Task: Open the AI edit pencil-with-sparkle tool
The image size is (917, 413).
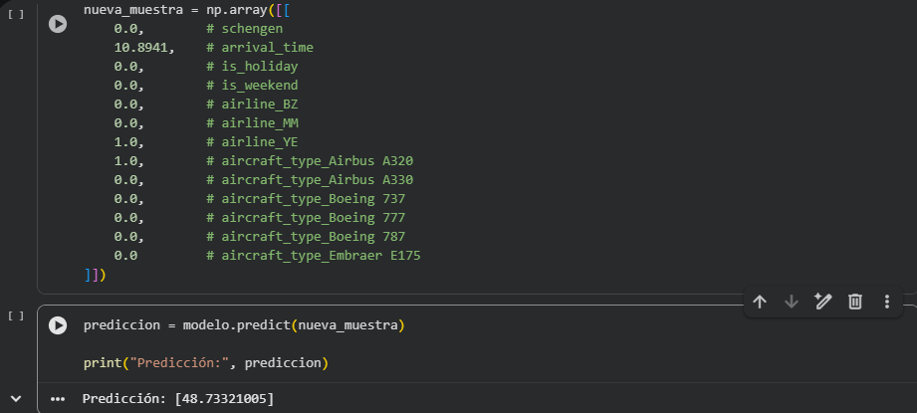Action: 822,302
